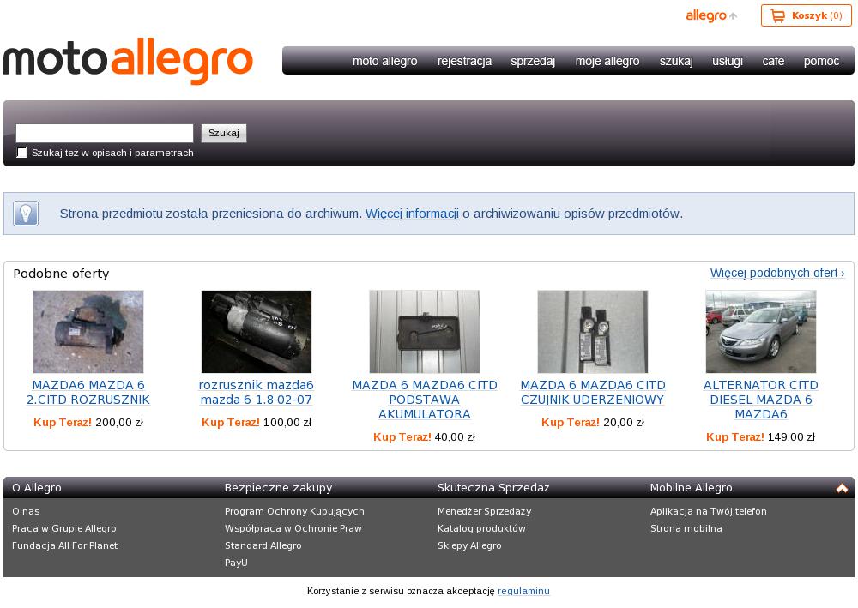The width and height of the screenshot is (858, 608).
Task: Click the Mobilne Allegro footer heading
Action: pyautogui.click(x=691, y=488)
